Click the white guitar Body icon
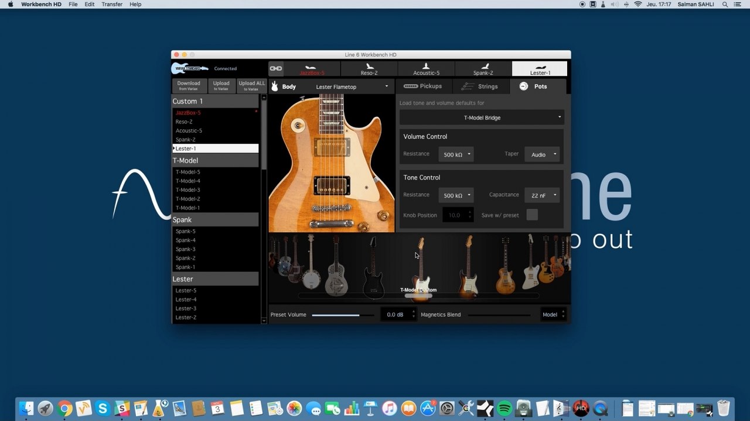 [274, 87]
